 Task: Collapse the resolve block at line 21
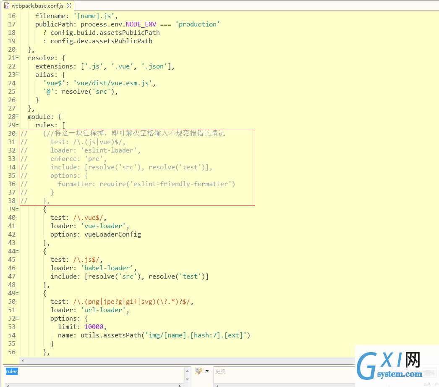pos(18,58)
